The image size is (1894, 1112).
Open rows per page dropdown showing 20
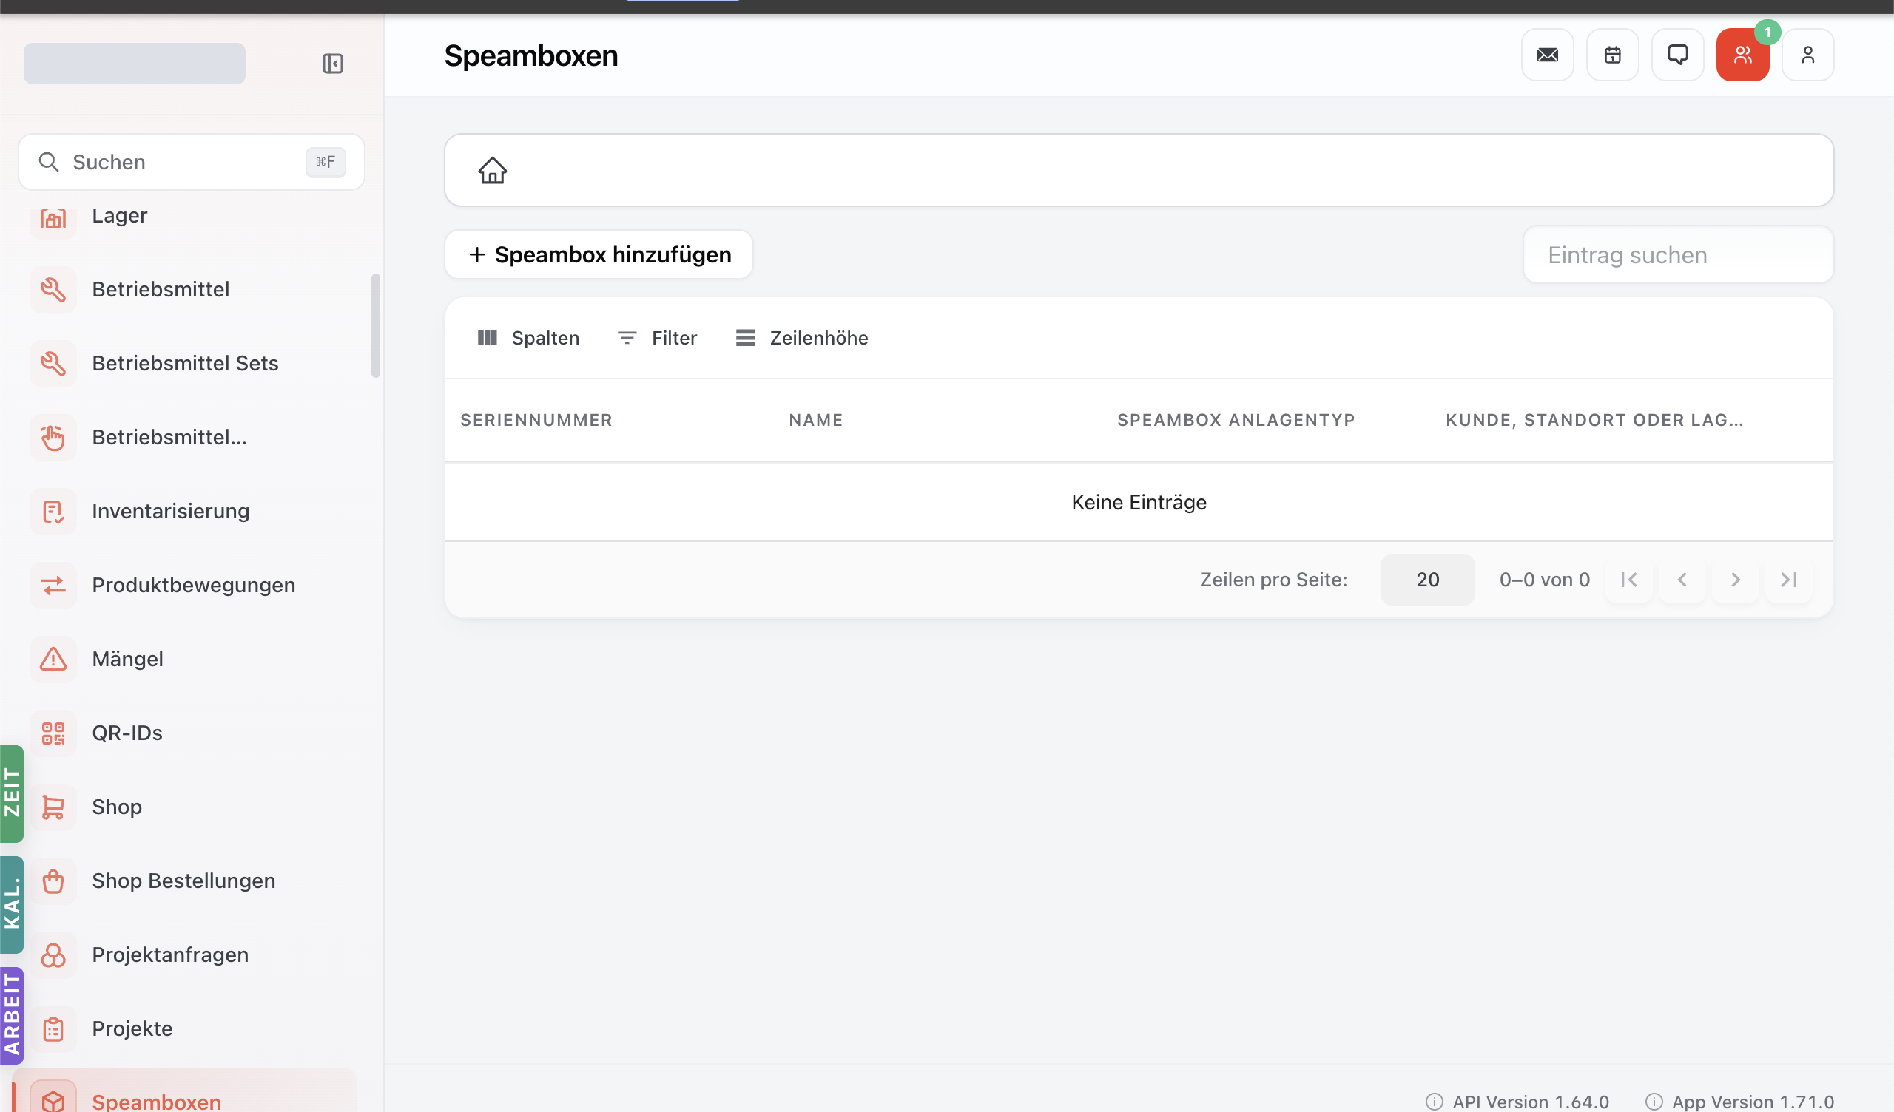click(1427, 580)
